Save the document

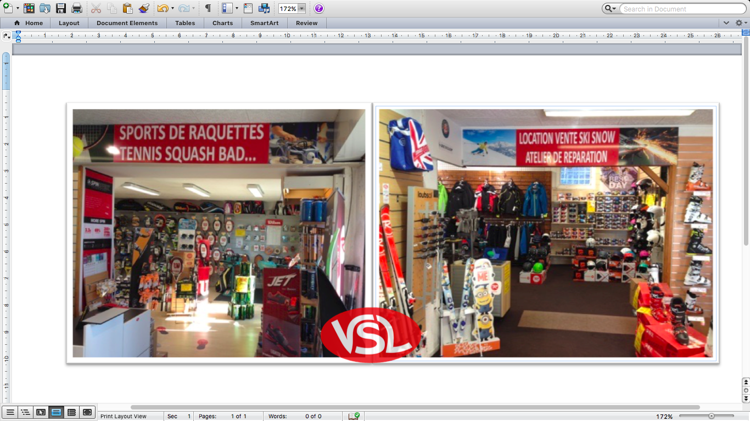pos(61,8)
